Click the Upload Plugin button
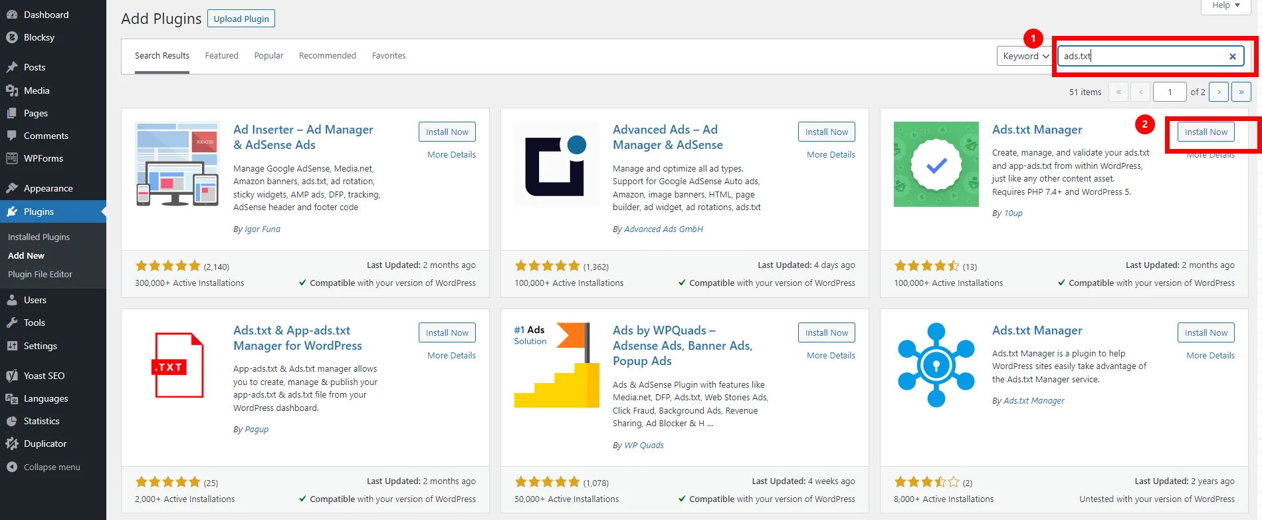Image resolution: width=1262 pixels, height=520 pixels. pyautogui.click(x=241, y=19)
